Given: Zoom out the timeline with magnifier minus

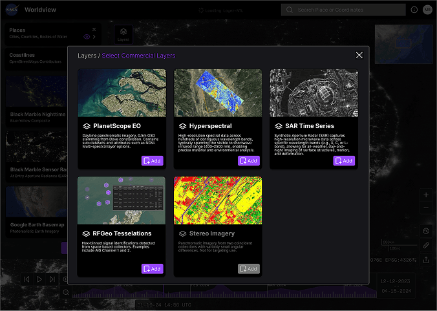Looking at the screenshot, I should 66,292.
